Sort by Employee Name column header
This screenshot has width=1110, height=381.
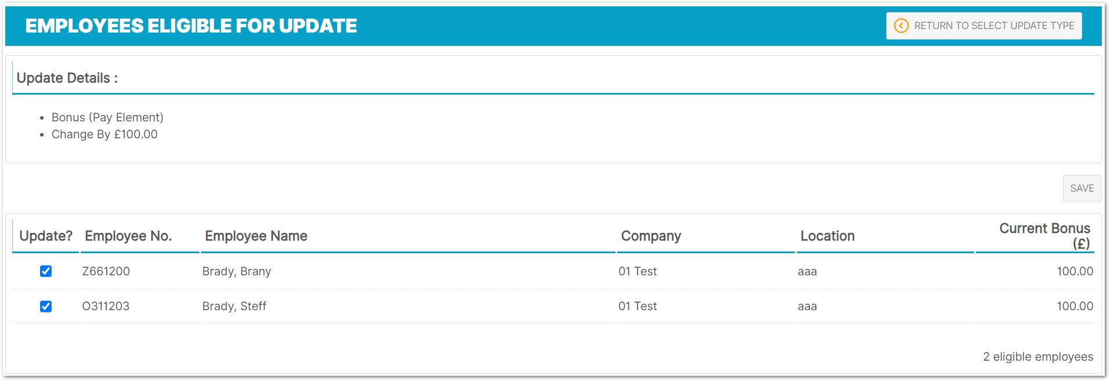[x=256, y=236]
